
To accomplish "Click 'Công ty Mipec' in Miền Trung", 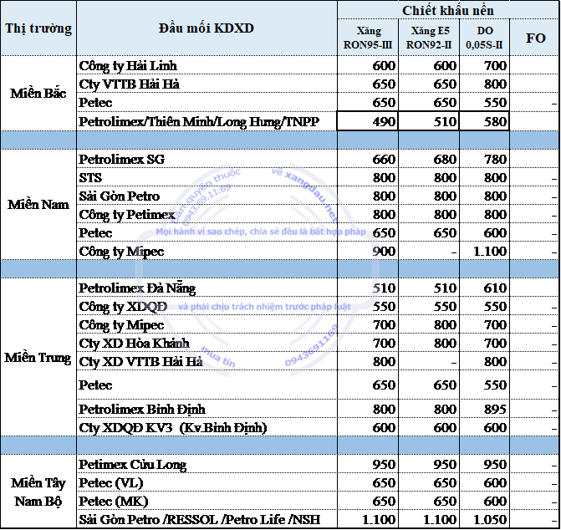I will pyautogui.click(x=207, y=324).
